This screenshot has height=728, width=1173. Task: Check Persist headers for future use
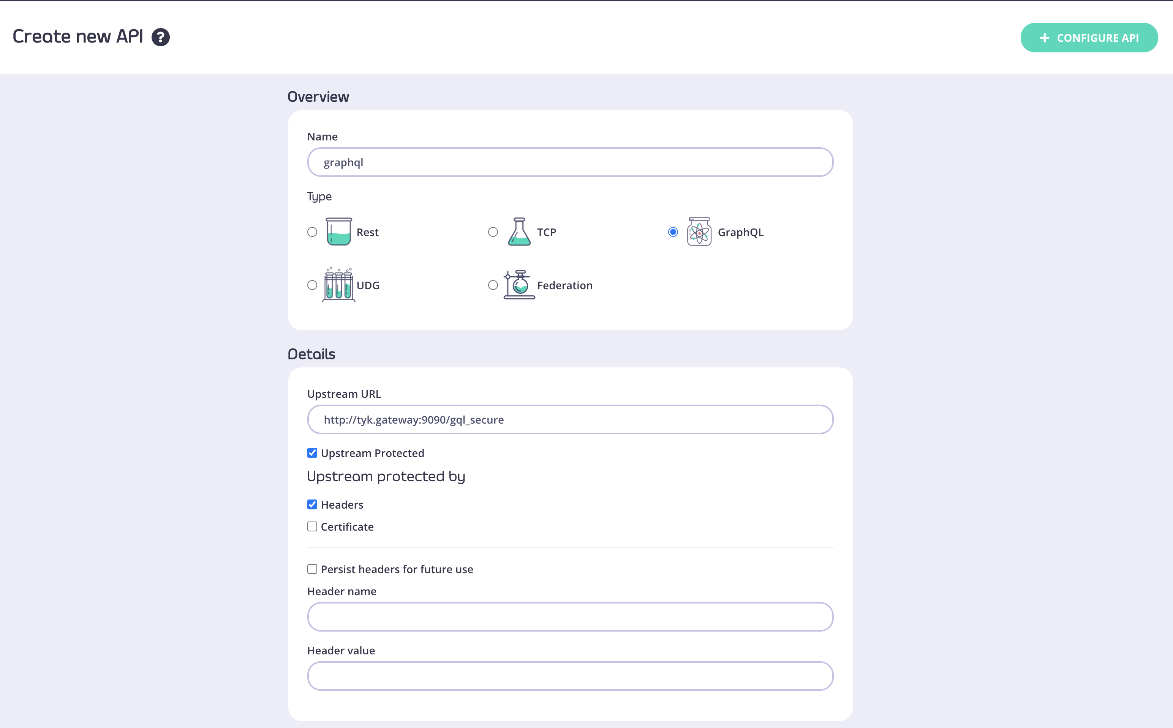[312, 569]
